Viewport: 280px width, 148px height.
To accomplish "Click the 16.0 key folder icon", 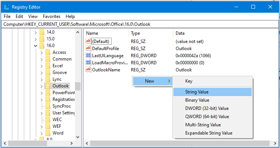I will pos(42,46).
